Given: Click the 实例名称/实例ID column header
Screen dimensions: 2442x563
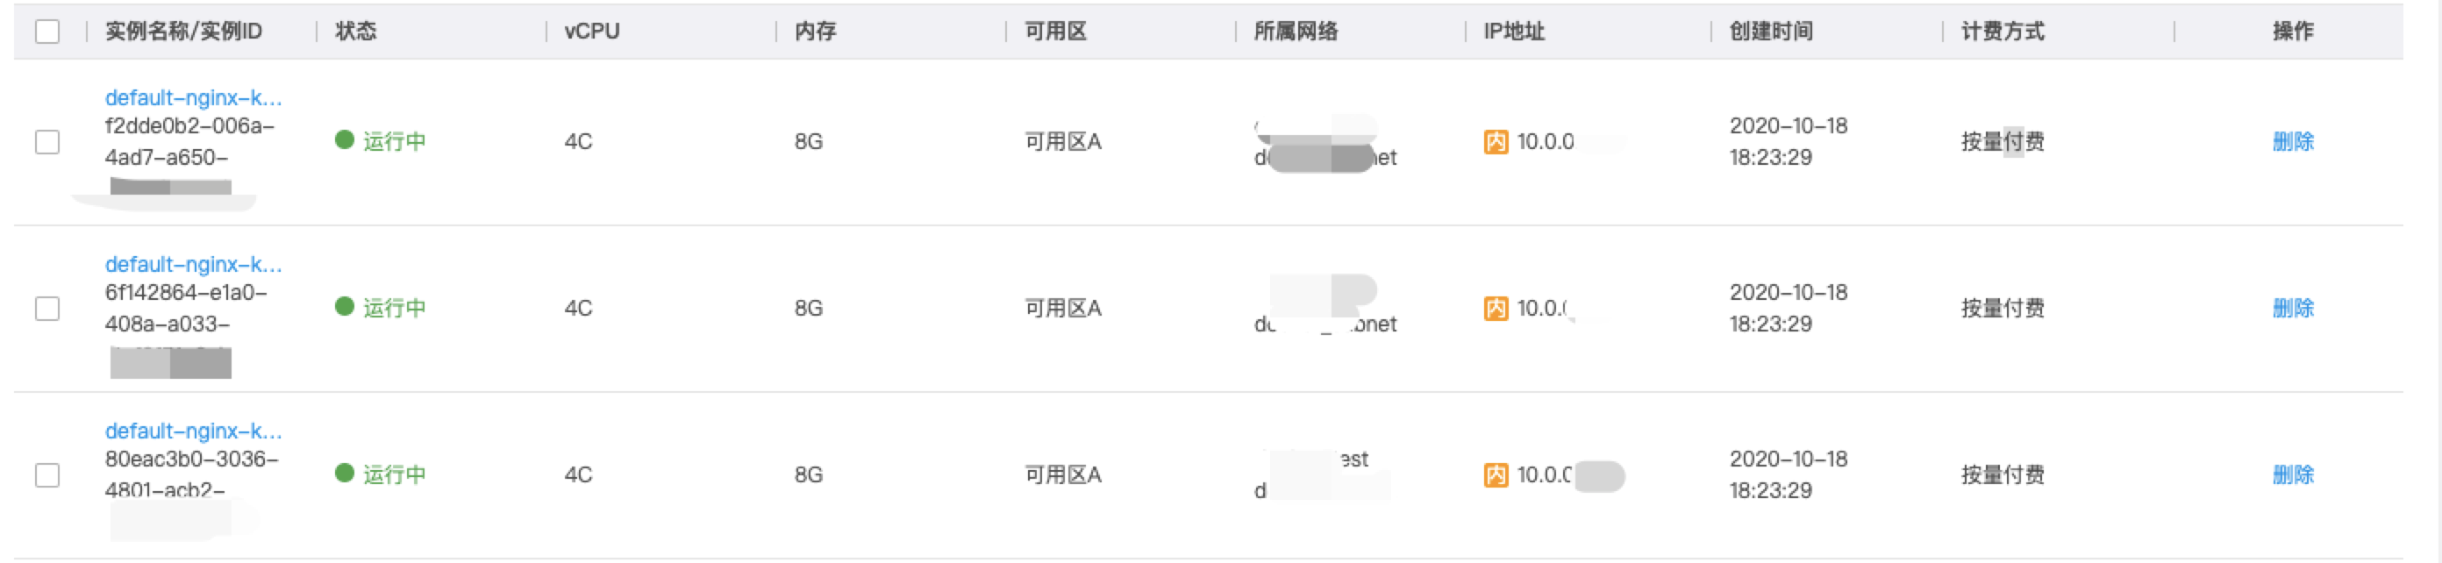Looking at the screenshot, I should (x=183, y=32).
